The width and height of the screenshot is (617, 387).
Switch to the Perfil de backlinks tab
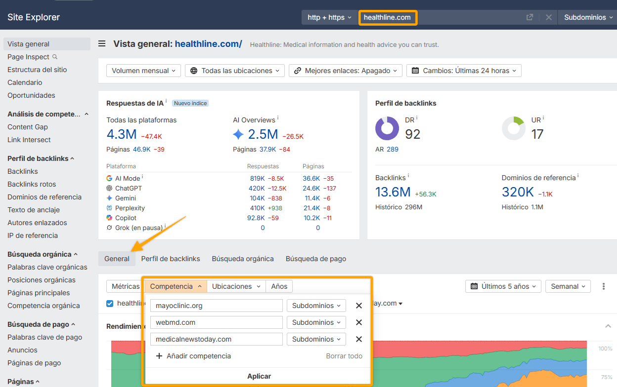tap(171, 259)
